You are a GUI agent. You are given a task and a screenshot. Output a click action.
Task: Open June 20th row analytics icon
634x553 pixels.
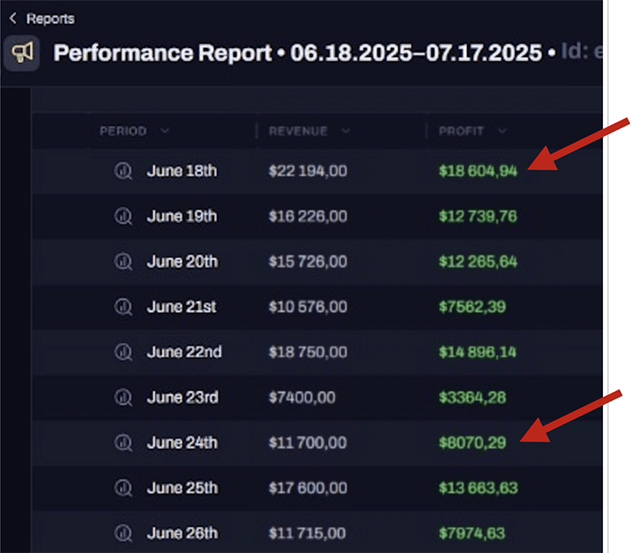[x=123, y=262]
